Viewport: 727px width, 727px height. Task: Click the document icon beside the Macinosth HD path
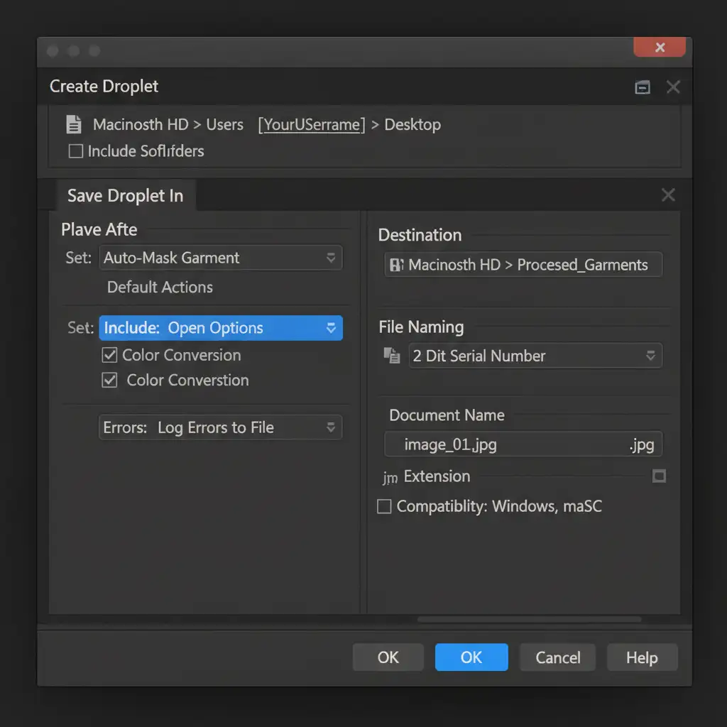pyautogui.click(x=73, y=125)
